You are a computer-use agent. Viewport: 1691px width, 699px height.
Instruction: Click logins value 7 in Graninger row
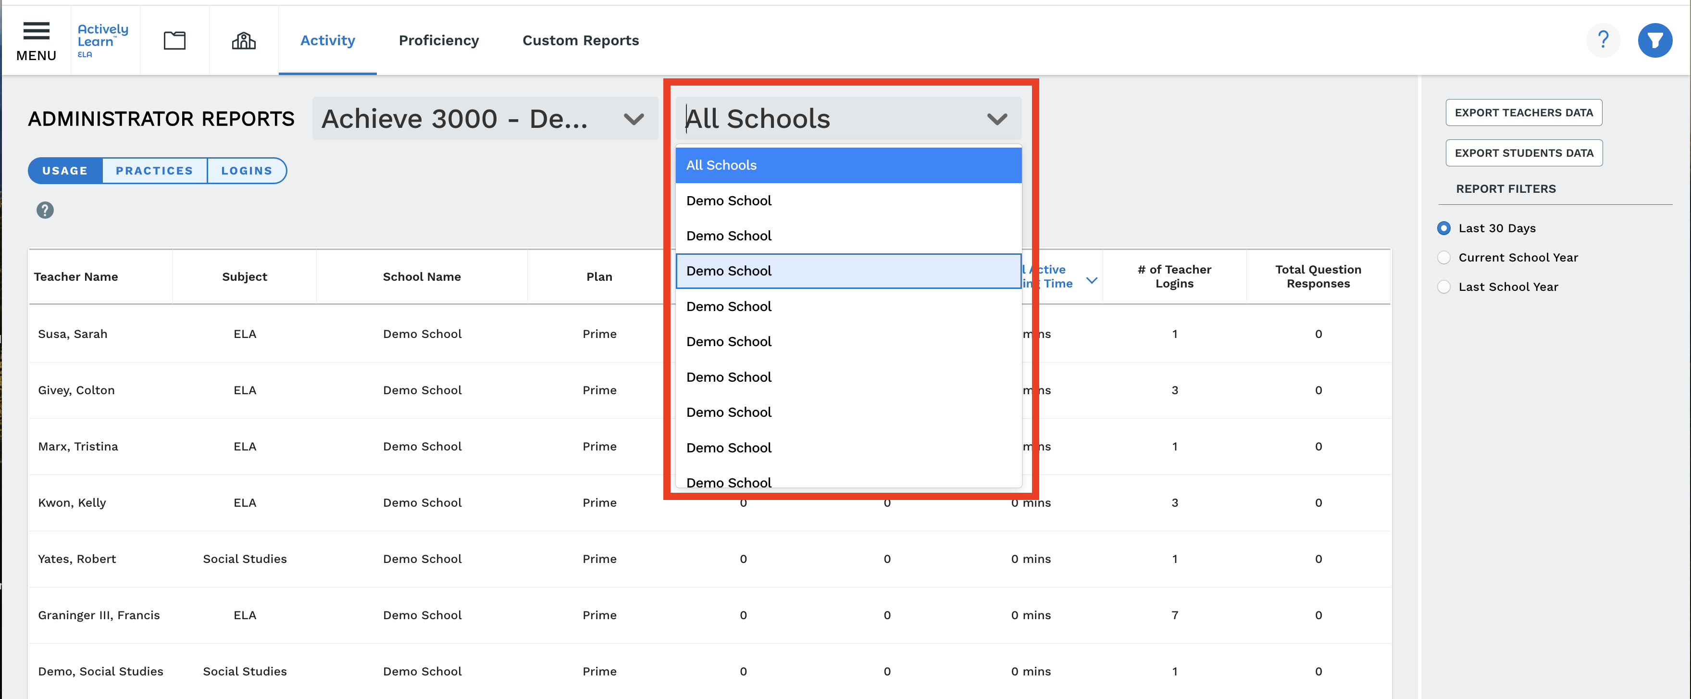1174,616
